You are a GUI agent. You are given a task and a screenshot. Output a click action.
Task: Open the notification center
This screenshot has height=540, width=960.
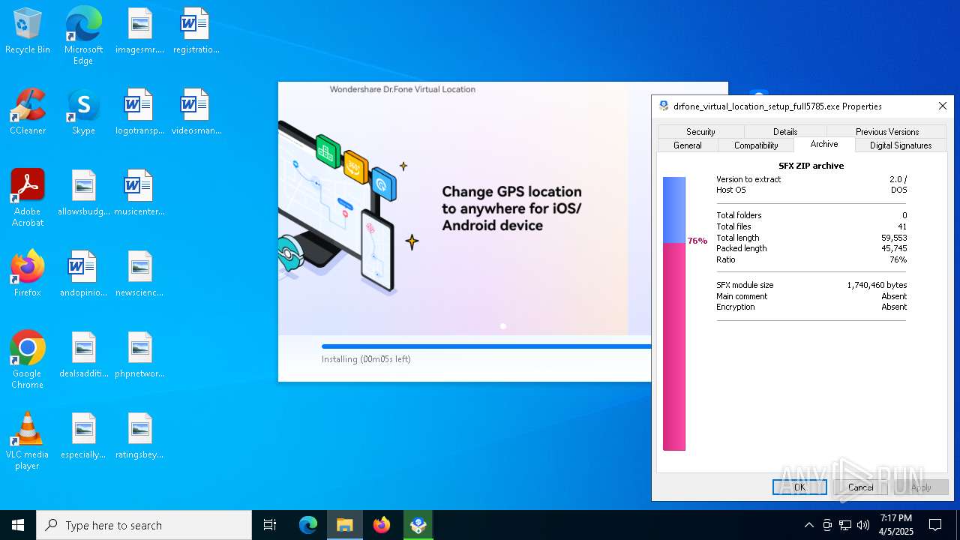[x=935, y=525]
